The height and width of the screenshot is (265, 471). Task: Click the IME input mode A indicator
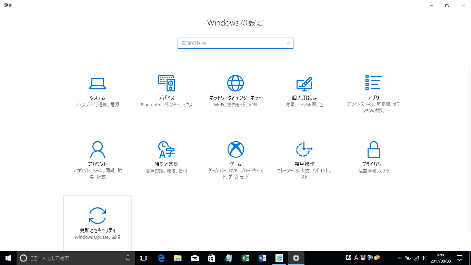click(356, 257)
